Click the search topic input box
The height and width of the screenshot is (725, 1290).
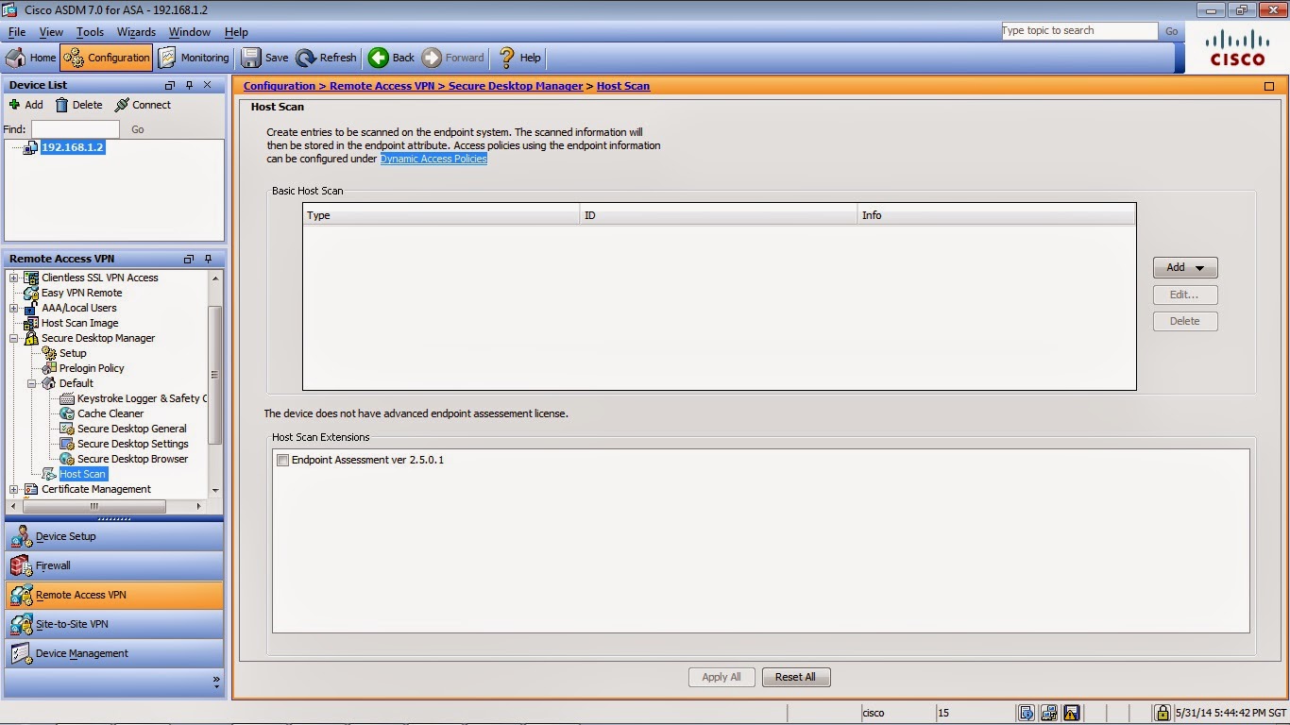(1079, 31)
